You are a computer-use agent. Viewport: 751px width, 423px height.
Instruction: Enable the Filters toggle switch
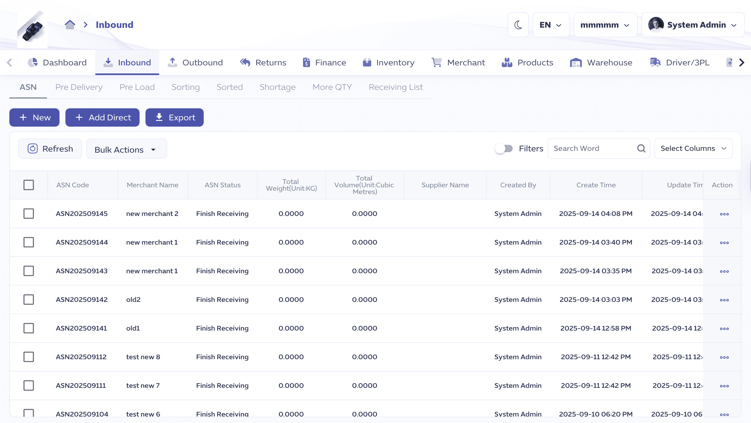[x=504, y=148]
